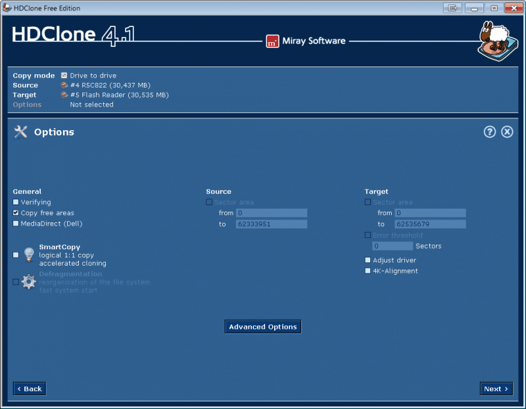Click the Miray Software logo icon
526x409 pixels.
click(273, 41)
